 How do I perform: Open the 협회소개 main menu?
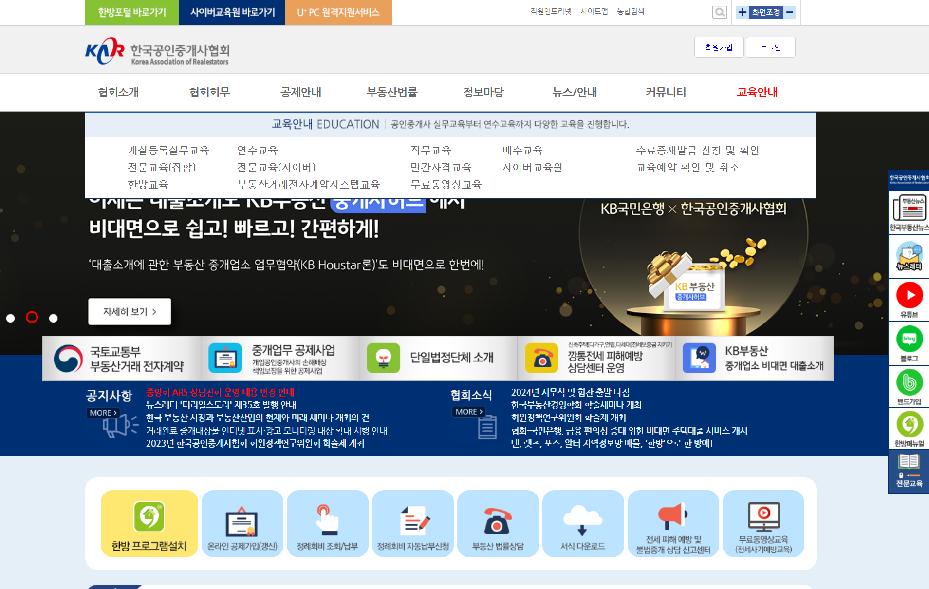coord(118,92)
